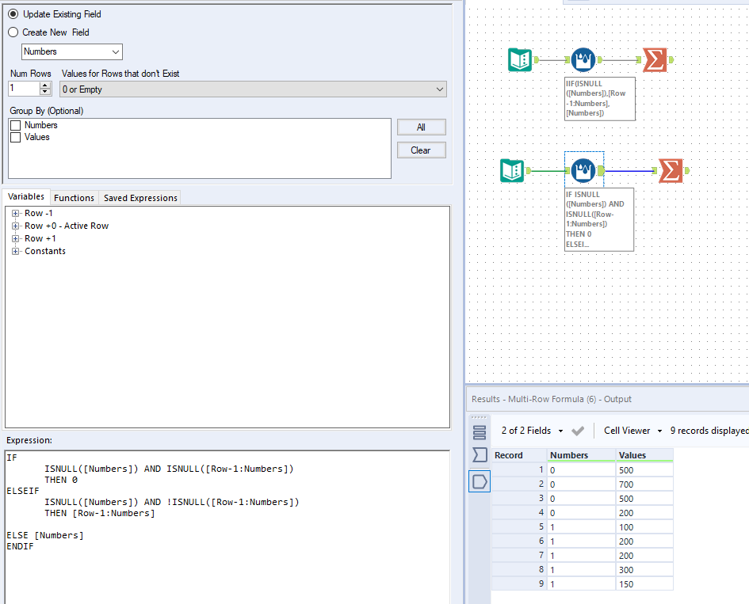Click the results output anchor icon

pyautogui.click(x=479, y=481)
